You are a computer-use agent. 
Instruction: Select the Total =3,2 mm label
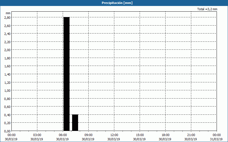click(x=207, y=9)
